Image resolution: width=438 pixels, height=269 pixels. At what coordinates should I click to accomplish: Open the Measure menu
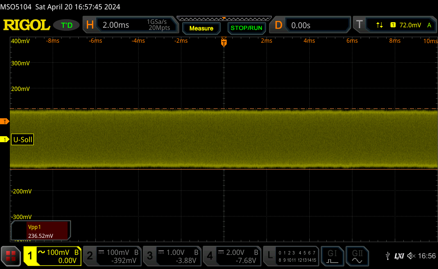[x=201, y=28]
